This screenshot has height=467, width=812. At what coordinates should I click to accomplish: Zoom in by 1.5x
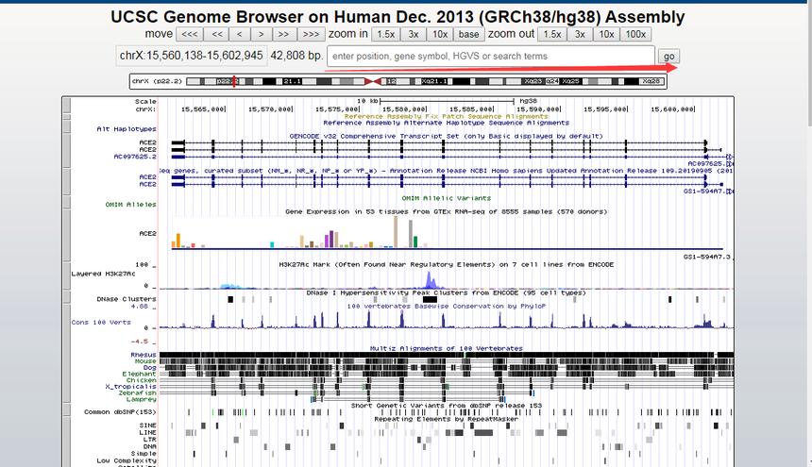(x=384, y=34)
